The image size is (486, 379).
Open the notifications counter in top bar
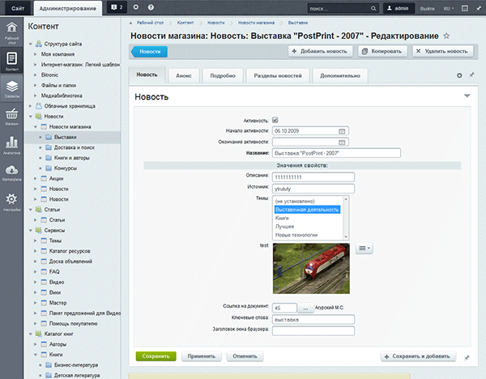click(117, 7)
